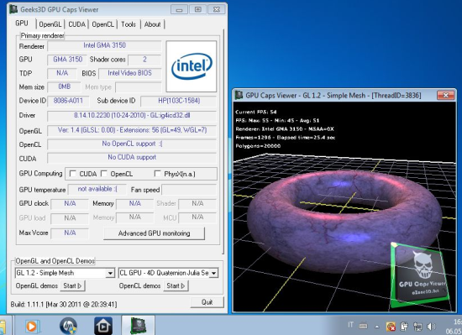Image resolution: width=462 pixels, height=335 pixels.
Task: Click the GPU Caps Viewer title bar icon
Action: coord(13,9)
